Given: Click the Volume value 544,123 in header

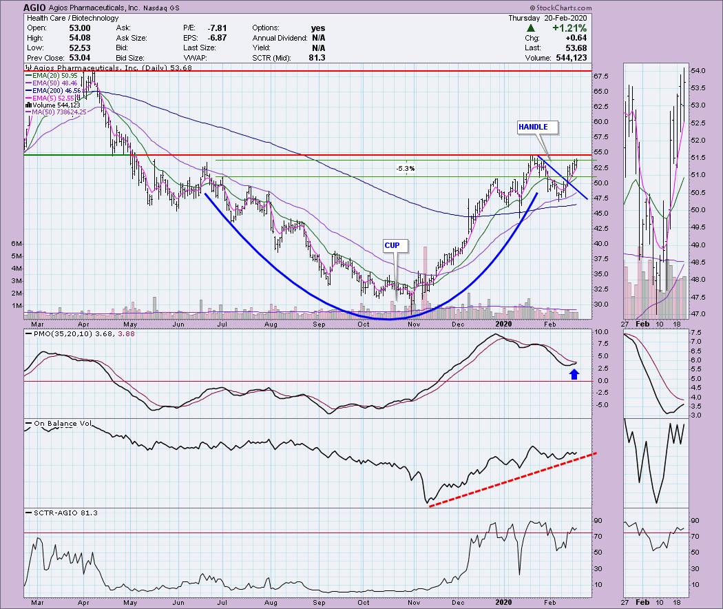Looking at the screenshot, I should point(572,58).
